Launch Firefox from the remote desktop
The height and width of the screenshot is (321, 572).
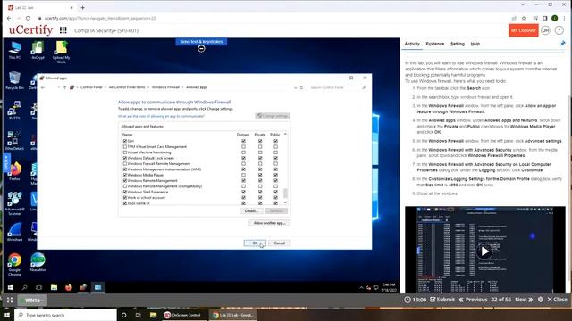(x=14, y=171)
